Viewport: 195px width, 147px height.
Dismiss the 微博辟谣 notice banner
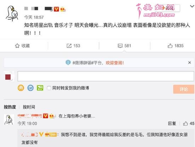[190, 63]
